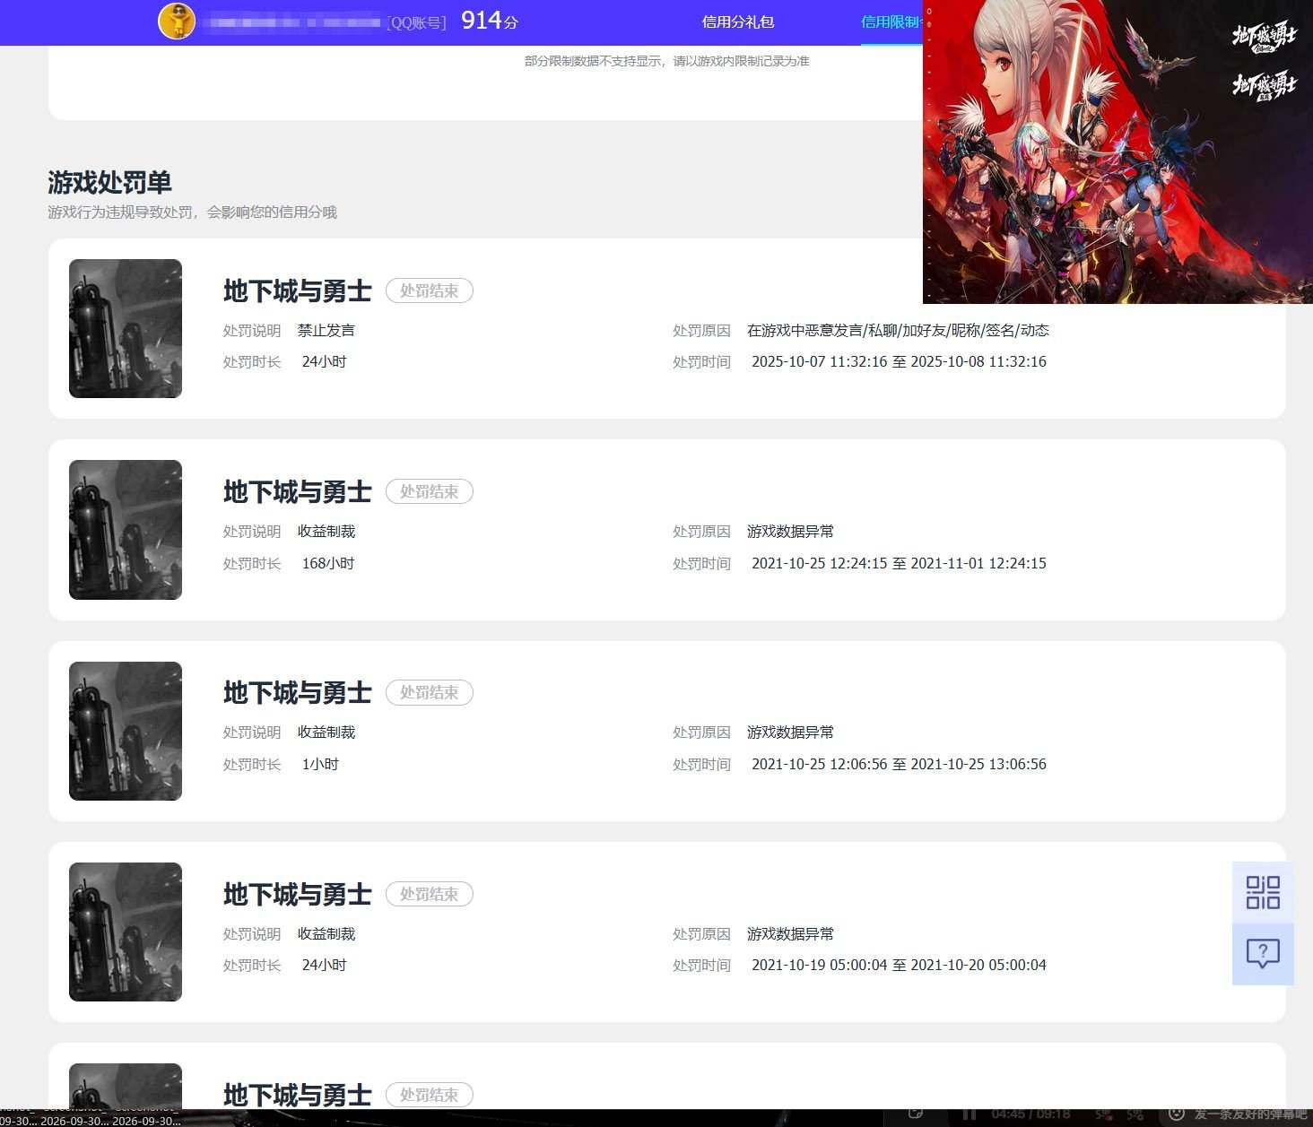The width and height of the screenshot is (1313, 1127).
Task: Click the second DNF logo on the poster
Action: pos(1264,85)
